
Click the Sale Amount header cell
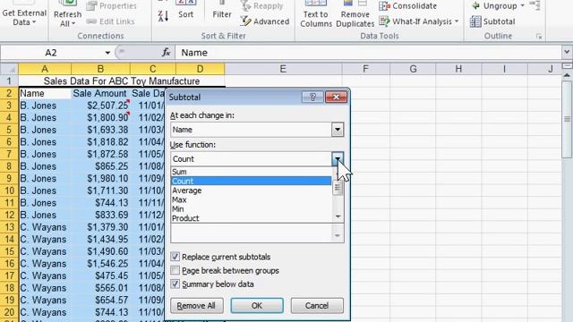100,93
